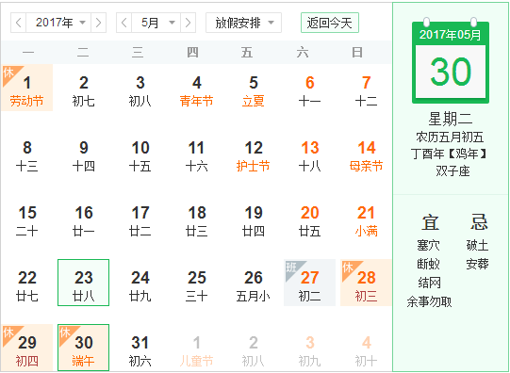Image resolution: width=510 pixels, height=373 pixels.
Task: Select May 10 十五
Action: coord(140,153)
